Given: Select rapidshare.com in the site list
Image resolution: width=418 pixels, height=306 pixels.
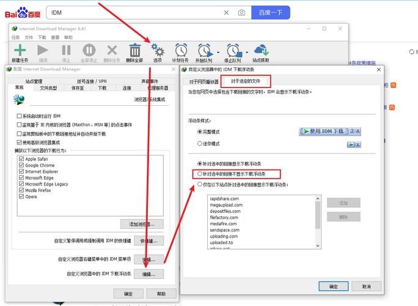Looking at the screenshot, I should [224, 199].
